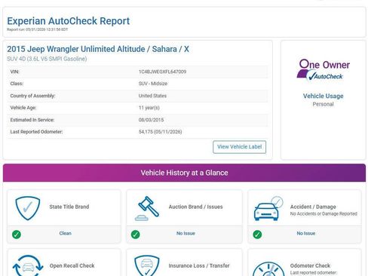This screenshot has height=276, width=368.
Task: Select the State Title Brand shield icon
Action: click(28, 208)
